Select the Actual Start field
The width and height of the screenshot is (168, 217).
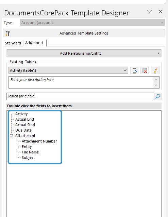coord(26,125)
